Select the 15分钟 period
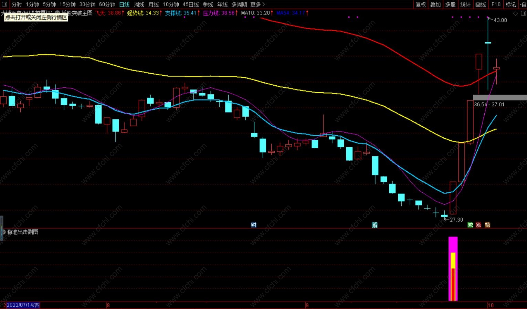Image resolution: width=527 pixels, height=309 pixels. 67,4
